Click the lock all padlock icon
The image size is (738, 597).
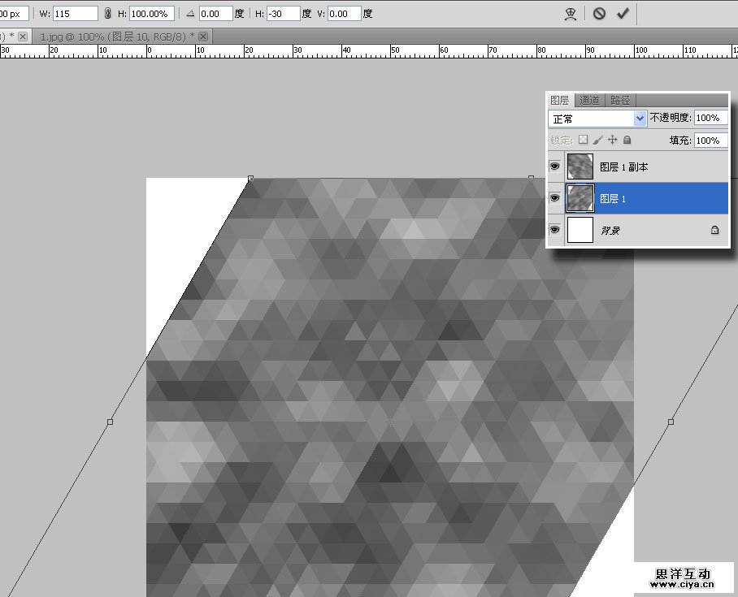click(627, 140)
